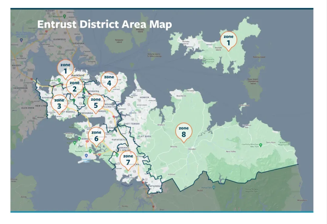The height and width of the screenshot is (224, 327).
Task: Click the Rangitoto Island label
Action: point(119,41)
